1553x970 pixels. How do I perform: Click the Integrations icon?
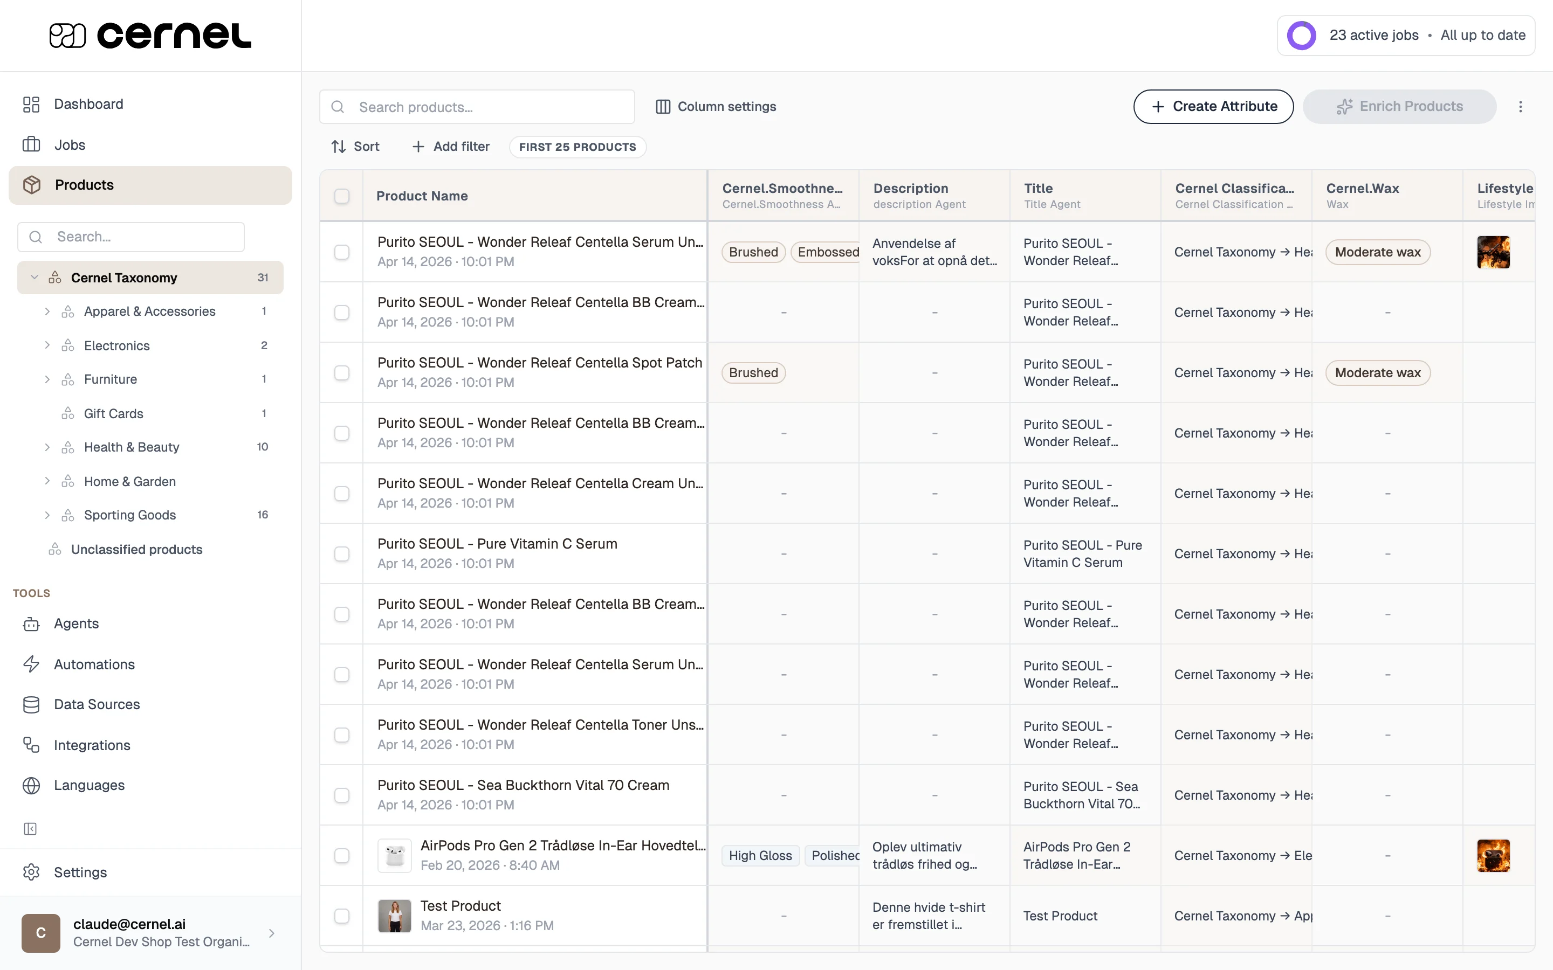pos(31,745)
